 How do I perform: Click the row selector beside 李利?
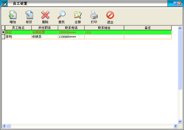tap(3, 37)
